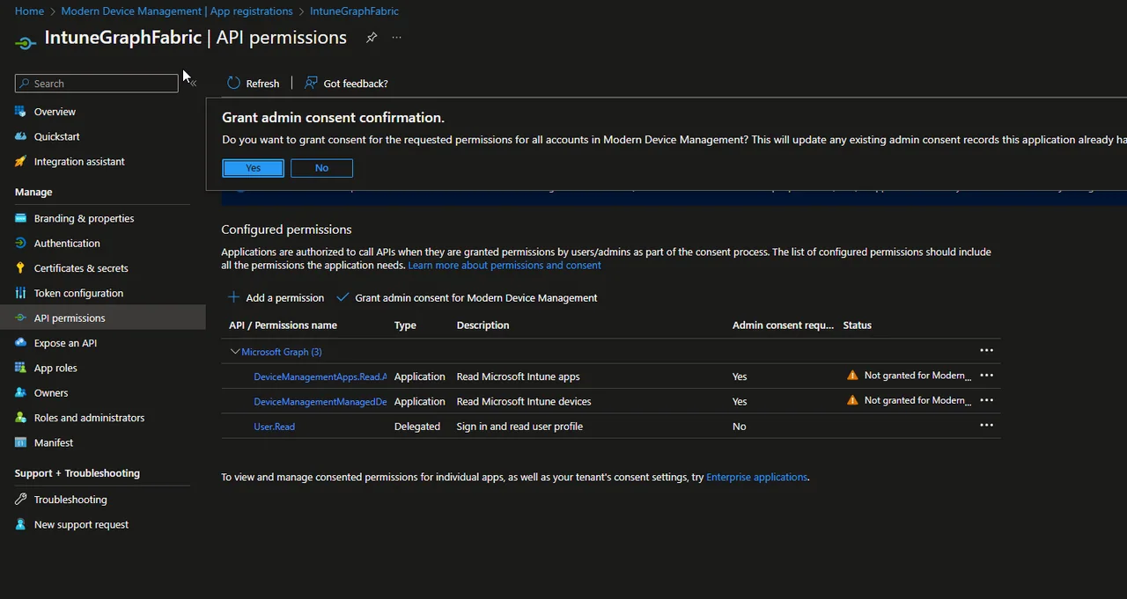The width and height of the screenshot is (1127, 599).
Task: Pin the IntuneGraphFabric page
Action: [x=372, y=38]
